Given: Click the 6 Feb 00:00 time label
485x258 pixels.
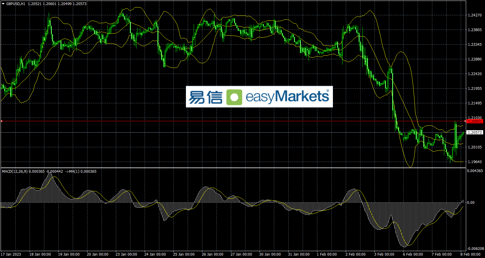Looking at the screenshot, I should (x=413, y=254).
